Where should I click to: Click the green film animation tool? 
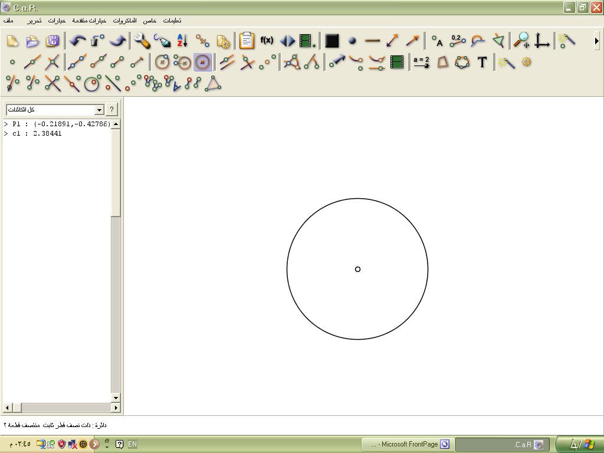coord(397,62)
